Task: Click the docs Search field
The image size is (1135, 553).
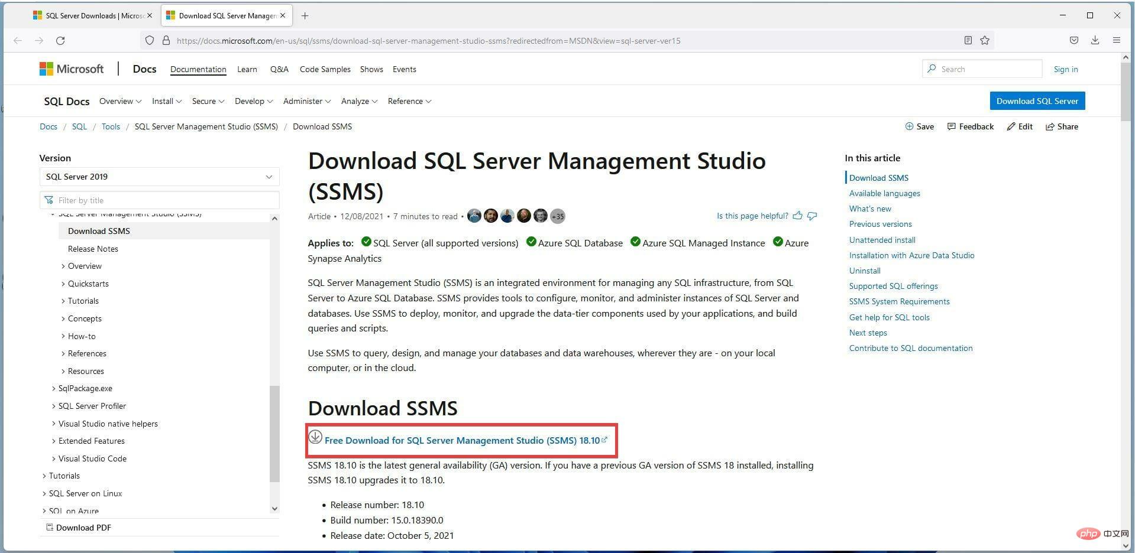Action: point(982,69)
